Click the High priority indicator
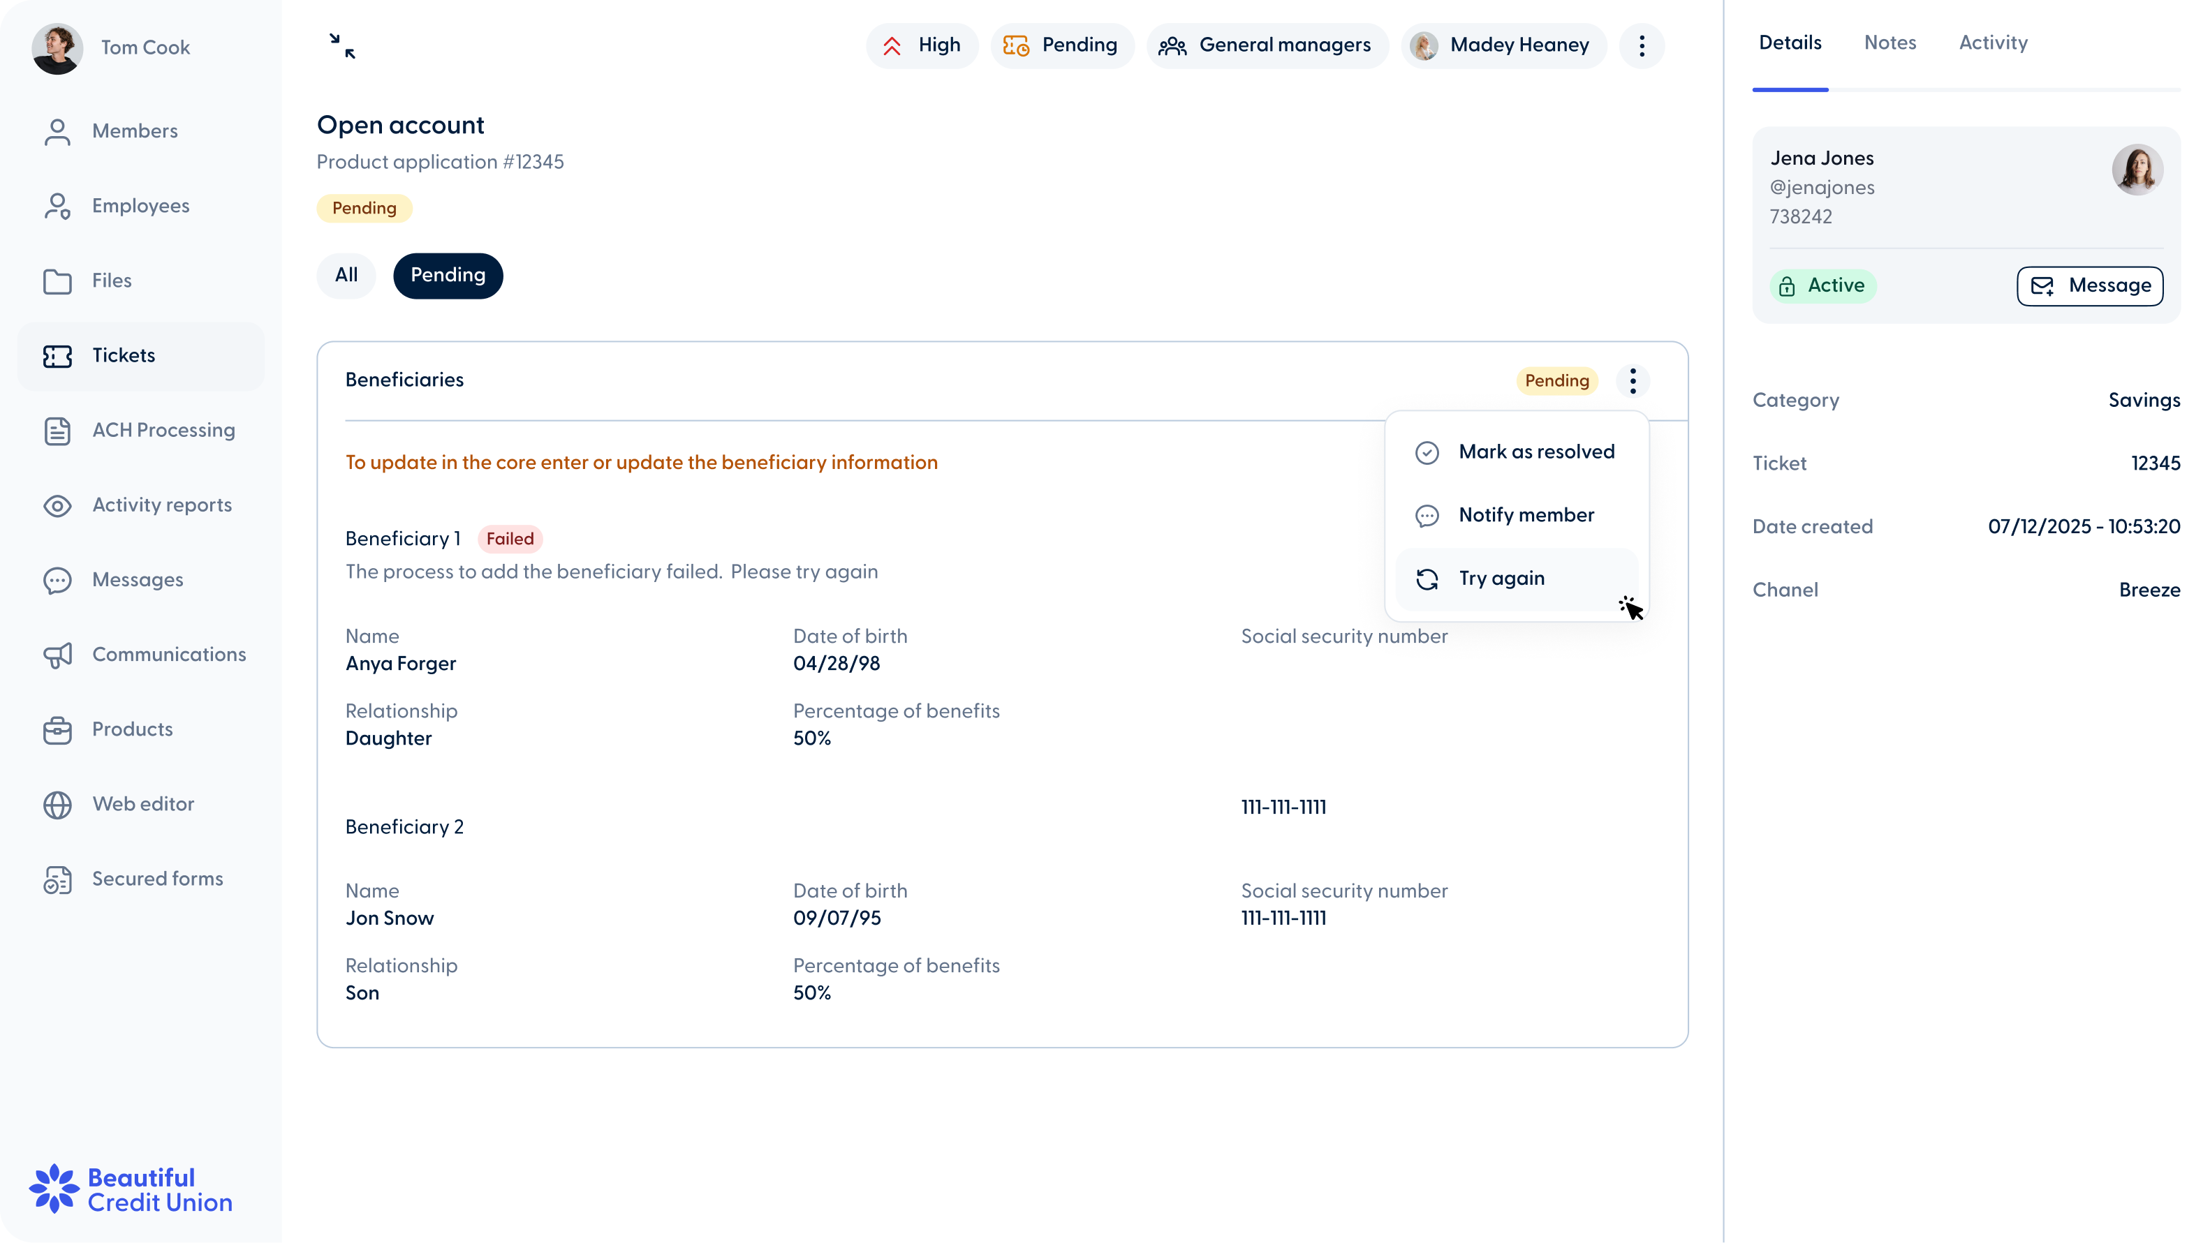 922,45
